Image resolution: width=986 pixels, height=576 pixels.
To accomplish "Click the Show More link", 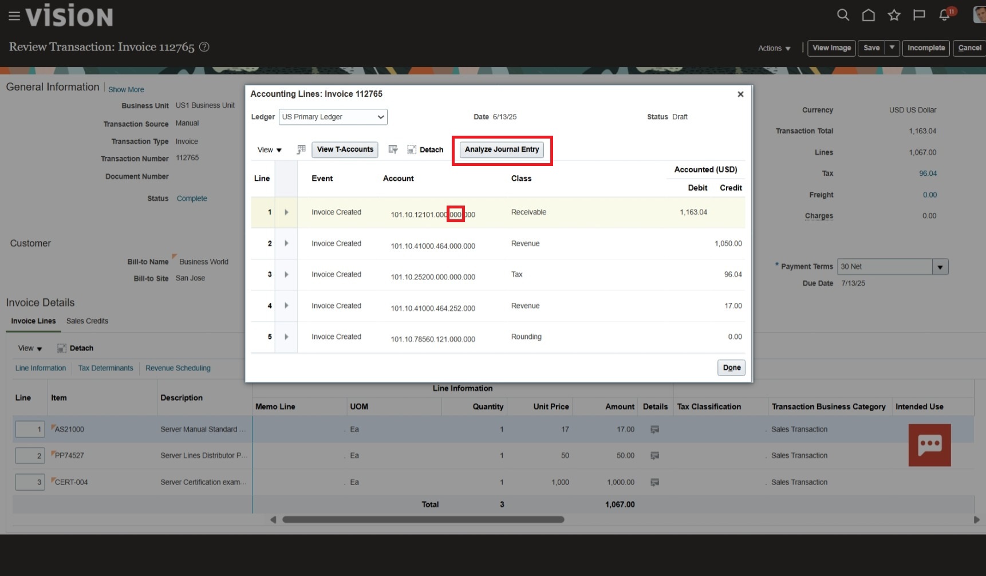I will click(x=126, y=90).
